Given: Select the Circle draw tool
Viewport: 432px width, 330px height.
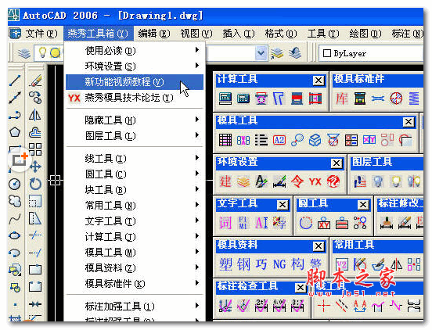Looking at the screenshot, I should pos(15,184).
